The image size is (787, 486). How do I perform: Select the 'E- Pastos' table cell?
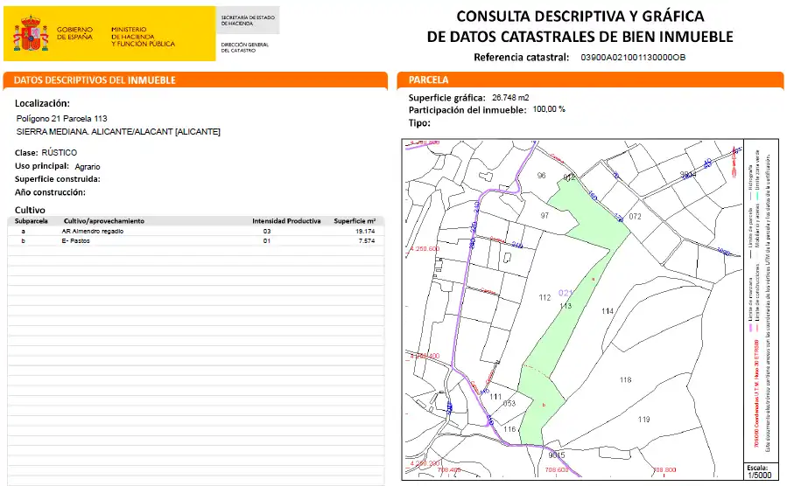[76, 241]
